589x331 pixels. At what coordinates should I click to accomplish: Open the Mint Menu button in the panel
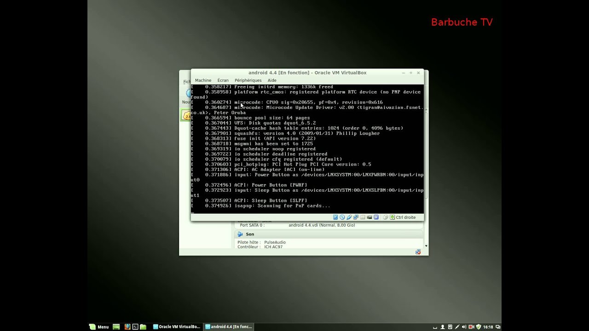coord(99,327)
